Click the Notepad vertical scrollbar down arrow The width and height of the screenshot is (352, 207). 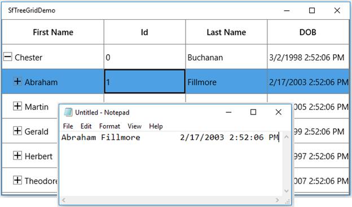tap(287, 191)
